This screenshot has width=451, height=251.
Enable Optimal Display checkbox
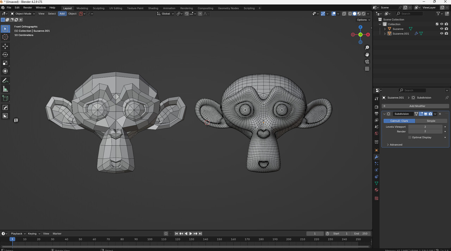(410, 137)
